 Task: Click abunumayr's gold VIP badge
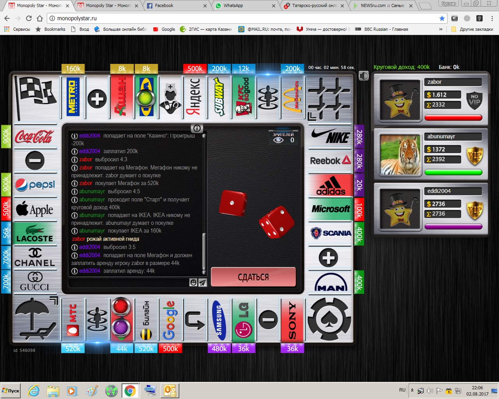point(474,155)
